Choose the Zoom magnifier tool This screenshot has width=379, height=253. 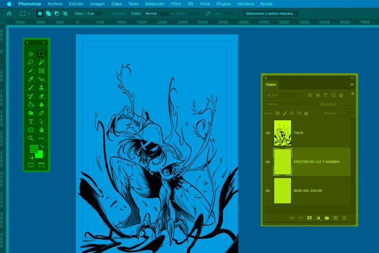pos(31,138)
